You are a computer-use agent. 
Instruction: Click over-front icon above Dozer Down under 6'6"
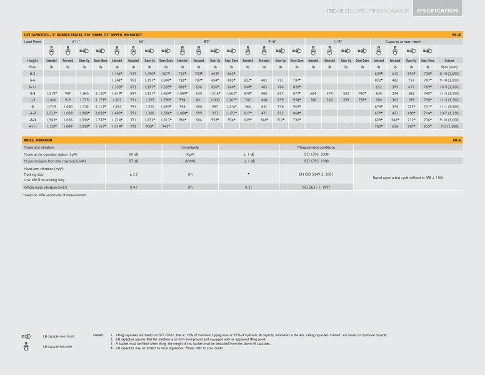[166, 51]
